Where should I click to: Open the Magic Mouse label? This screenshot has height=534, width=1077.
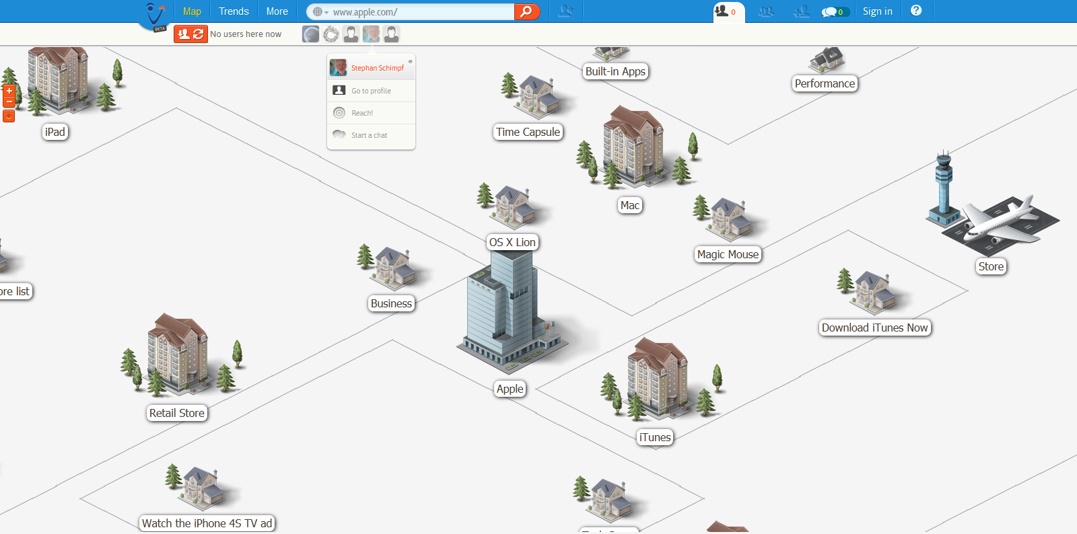pyautogui.click(x=728, y=254)
